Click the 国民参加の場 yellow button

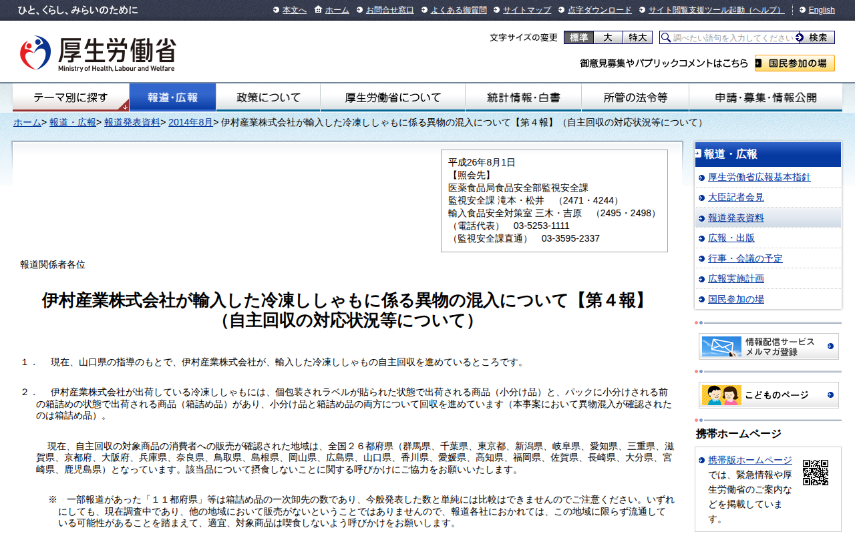pyautogui.click(x=795, y=63)
